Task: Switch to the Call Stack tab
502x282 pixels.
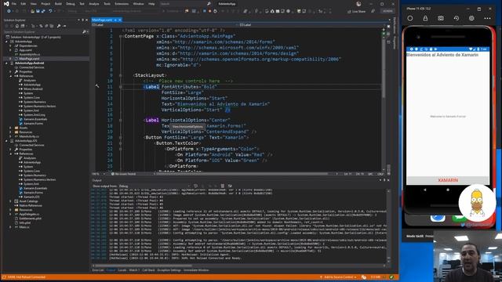Action: [x=148, y=270]
